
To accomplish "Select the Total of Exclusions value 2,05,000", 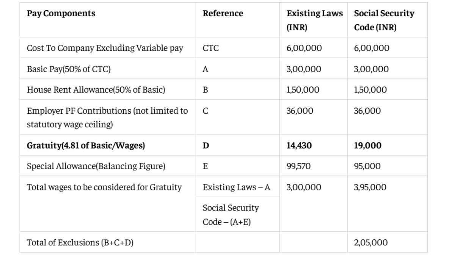I will [x=370, y=242].
